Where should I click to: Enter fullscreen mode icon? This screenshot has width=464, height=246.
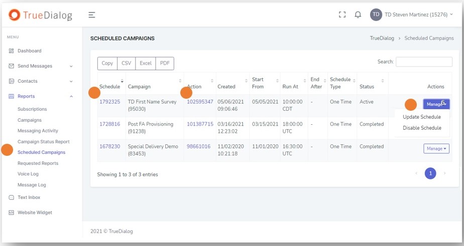coord(342,15)
